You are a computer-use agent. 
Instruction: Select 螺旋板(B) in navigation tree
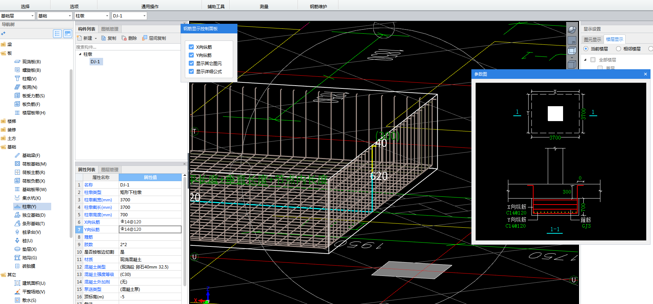click(28, 70)
